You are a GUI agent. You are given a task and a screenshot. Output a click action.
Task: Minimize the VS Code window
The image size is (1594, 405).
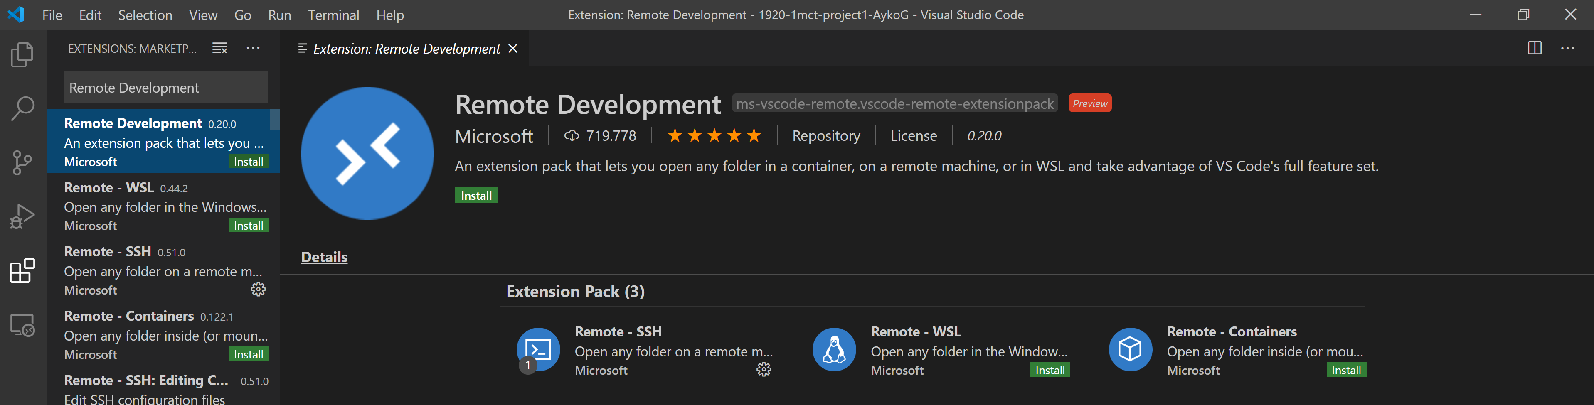(x=1476, y=15)
